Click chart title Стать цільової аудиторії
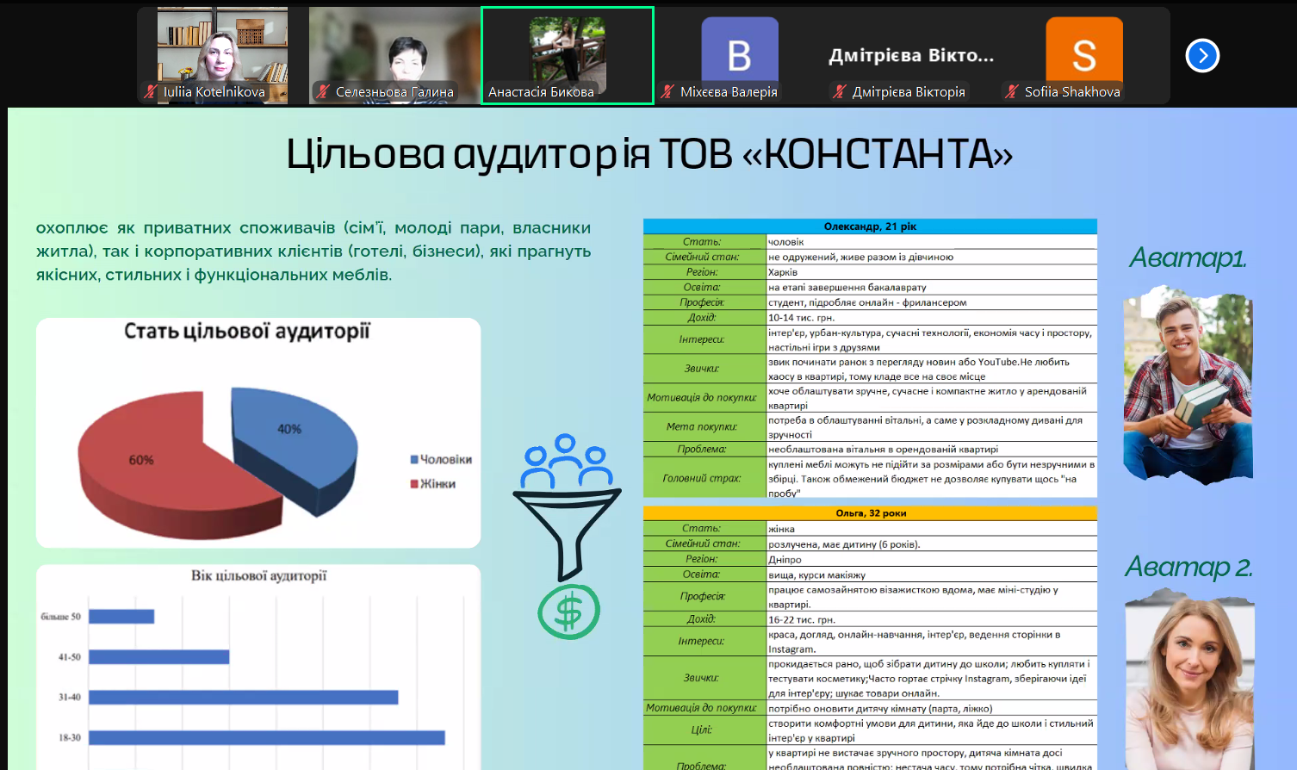 [247, 332]
